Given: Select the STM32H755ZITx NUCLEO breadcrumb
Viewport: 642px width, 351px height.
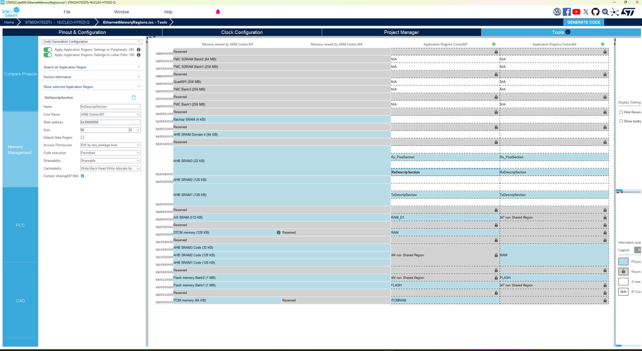Looking at the screenshot, I should click(57, 22).
